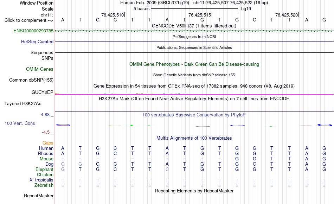Click the GTEx Gene Expression track title
This screenshot has width=334, height=204.
pos(194,86)
